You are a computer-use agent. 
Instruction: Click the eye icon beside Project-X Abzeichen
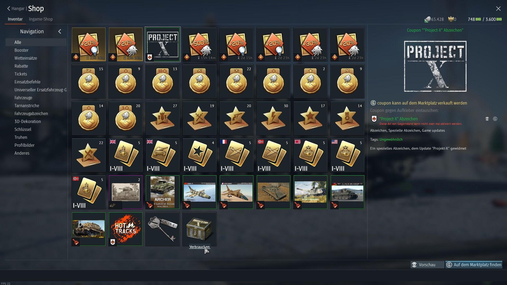[x=487, y=119]
